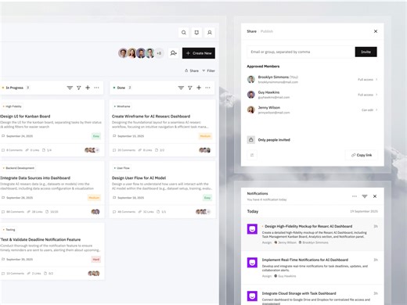Click the Create New button
407x305 pixels.
click(x=199, y=53)
